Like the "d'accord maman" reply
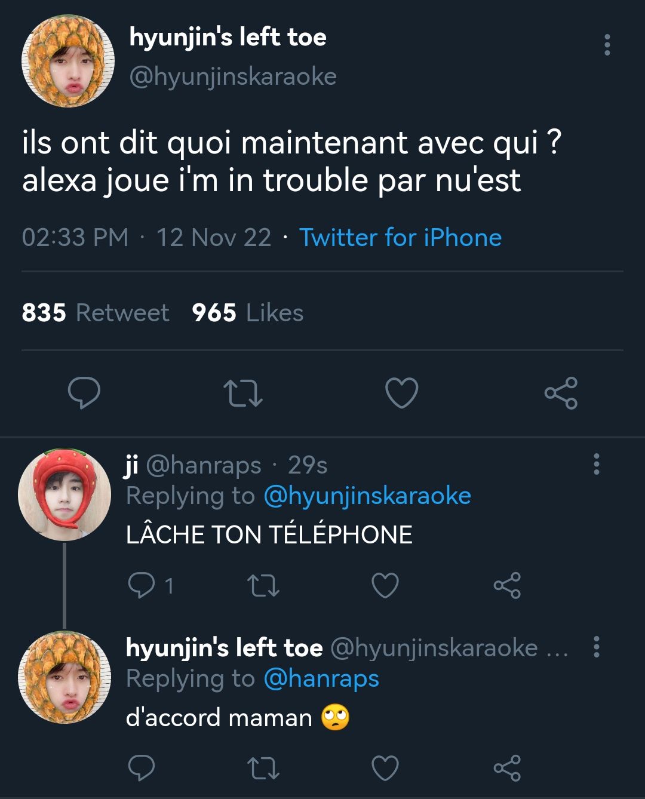 tap(385, 768)
